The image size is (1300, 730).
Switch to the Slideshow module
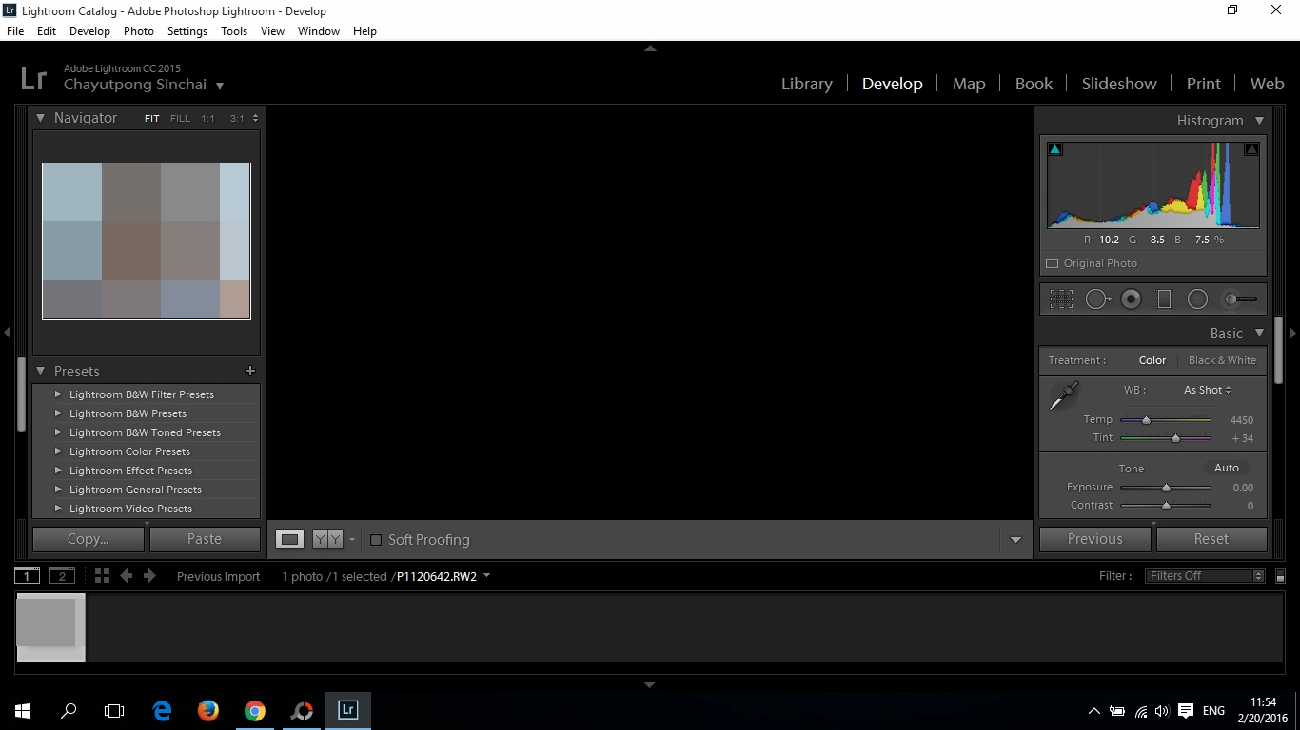(x=1119, y=84)
